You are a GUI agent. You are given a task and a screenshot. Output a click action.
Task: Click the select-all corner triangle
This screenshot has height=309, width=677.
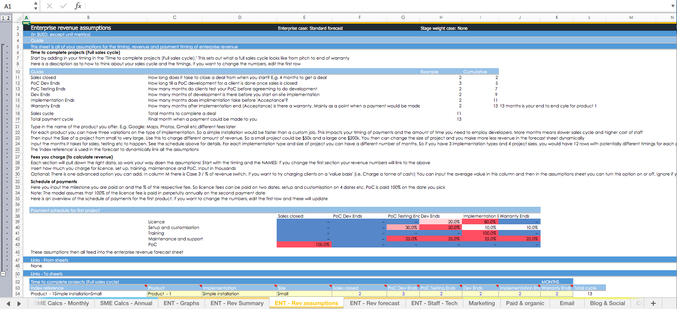pos(18,18)
